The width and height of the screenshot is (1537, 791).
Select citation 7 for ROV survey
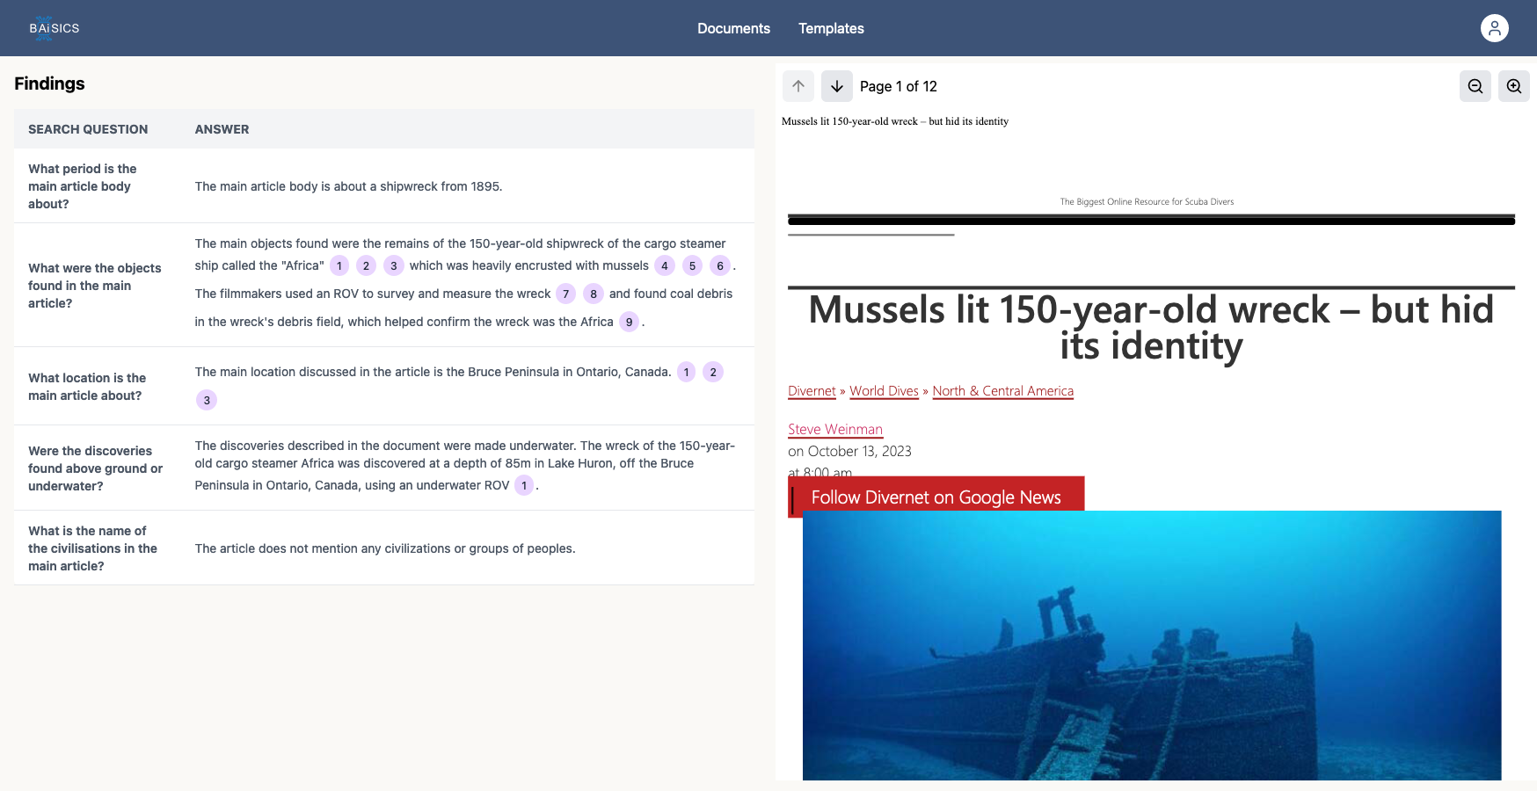click(x=565, y=294)
